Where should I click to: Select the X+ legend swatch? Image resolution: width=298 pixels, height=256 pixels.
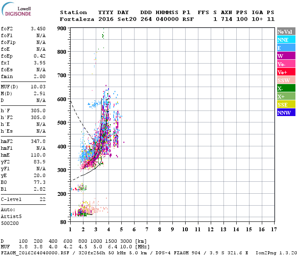[286, 96]
